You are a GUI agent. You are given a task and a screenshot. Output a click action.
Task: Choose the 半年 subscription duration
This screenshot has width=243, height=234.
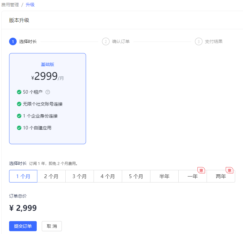[x=164, y=176]
